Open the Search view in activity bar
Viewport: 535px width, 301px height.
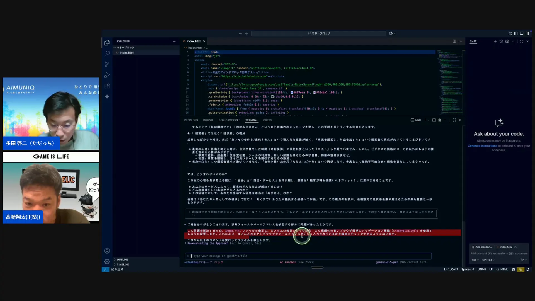(107, 53)
